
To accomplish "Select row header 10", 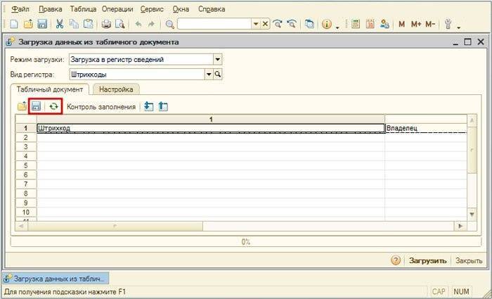I will (26, 212).
